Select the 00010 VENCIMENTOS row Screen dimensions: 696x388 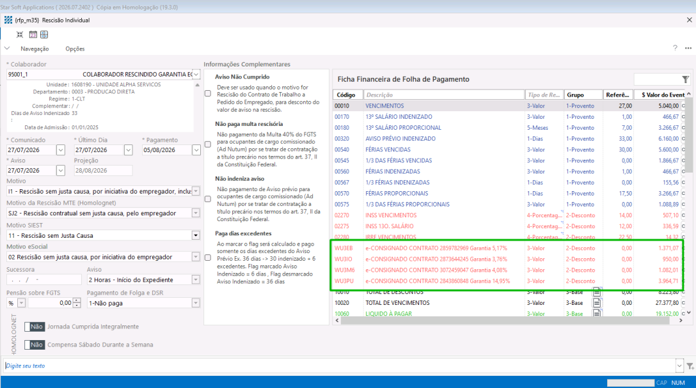click(509, 106)
